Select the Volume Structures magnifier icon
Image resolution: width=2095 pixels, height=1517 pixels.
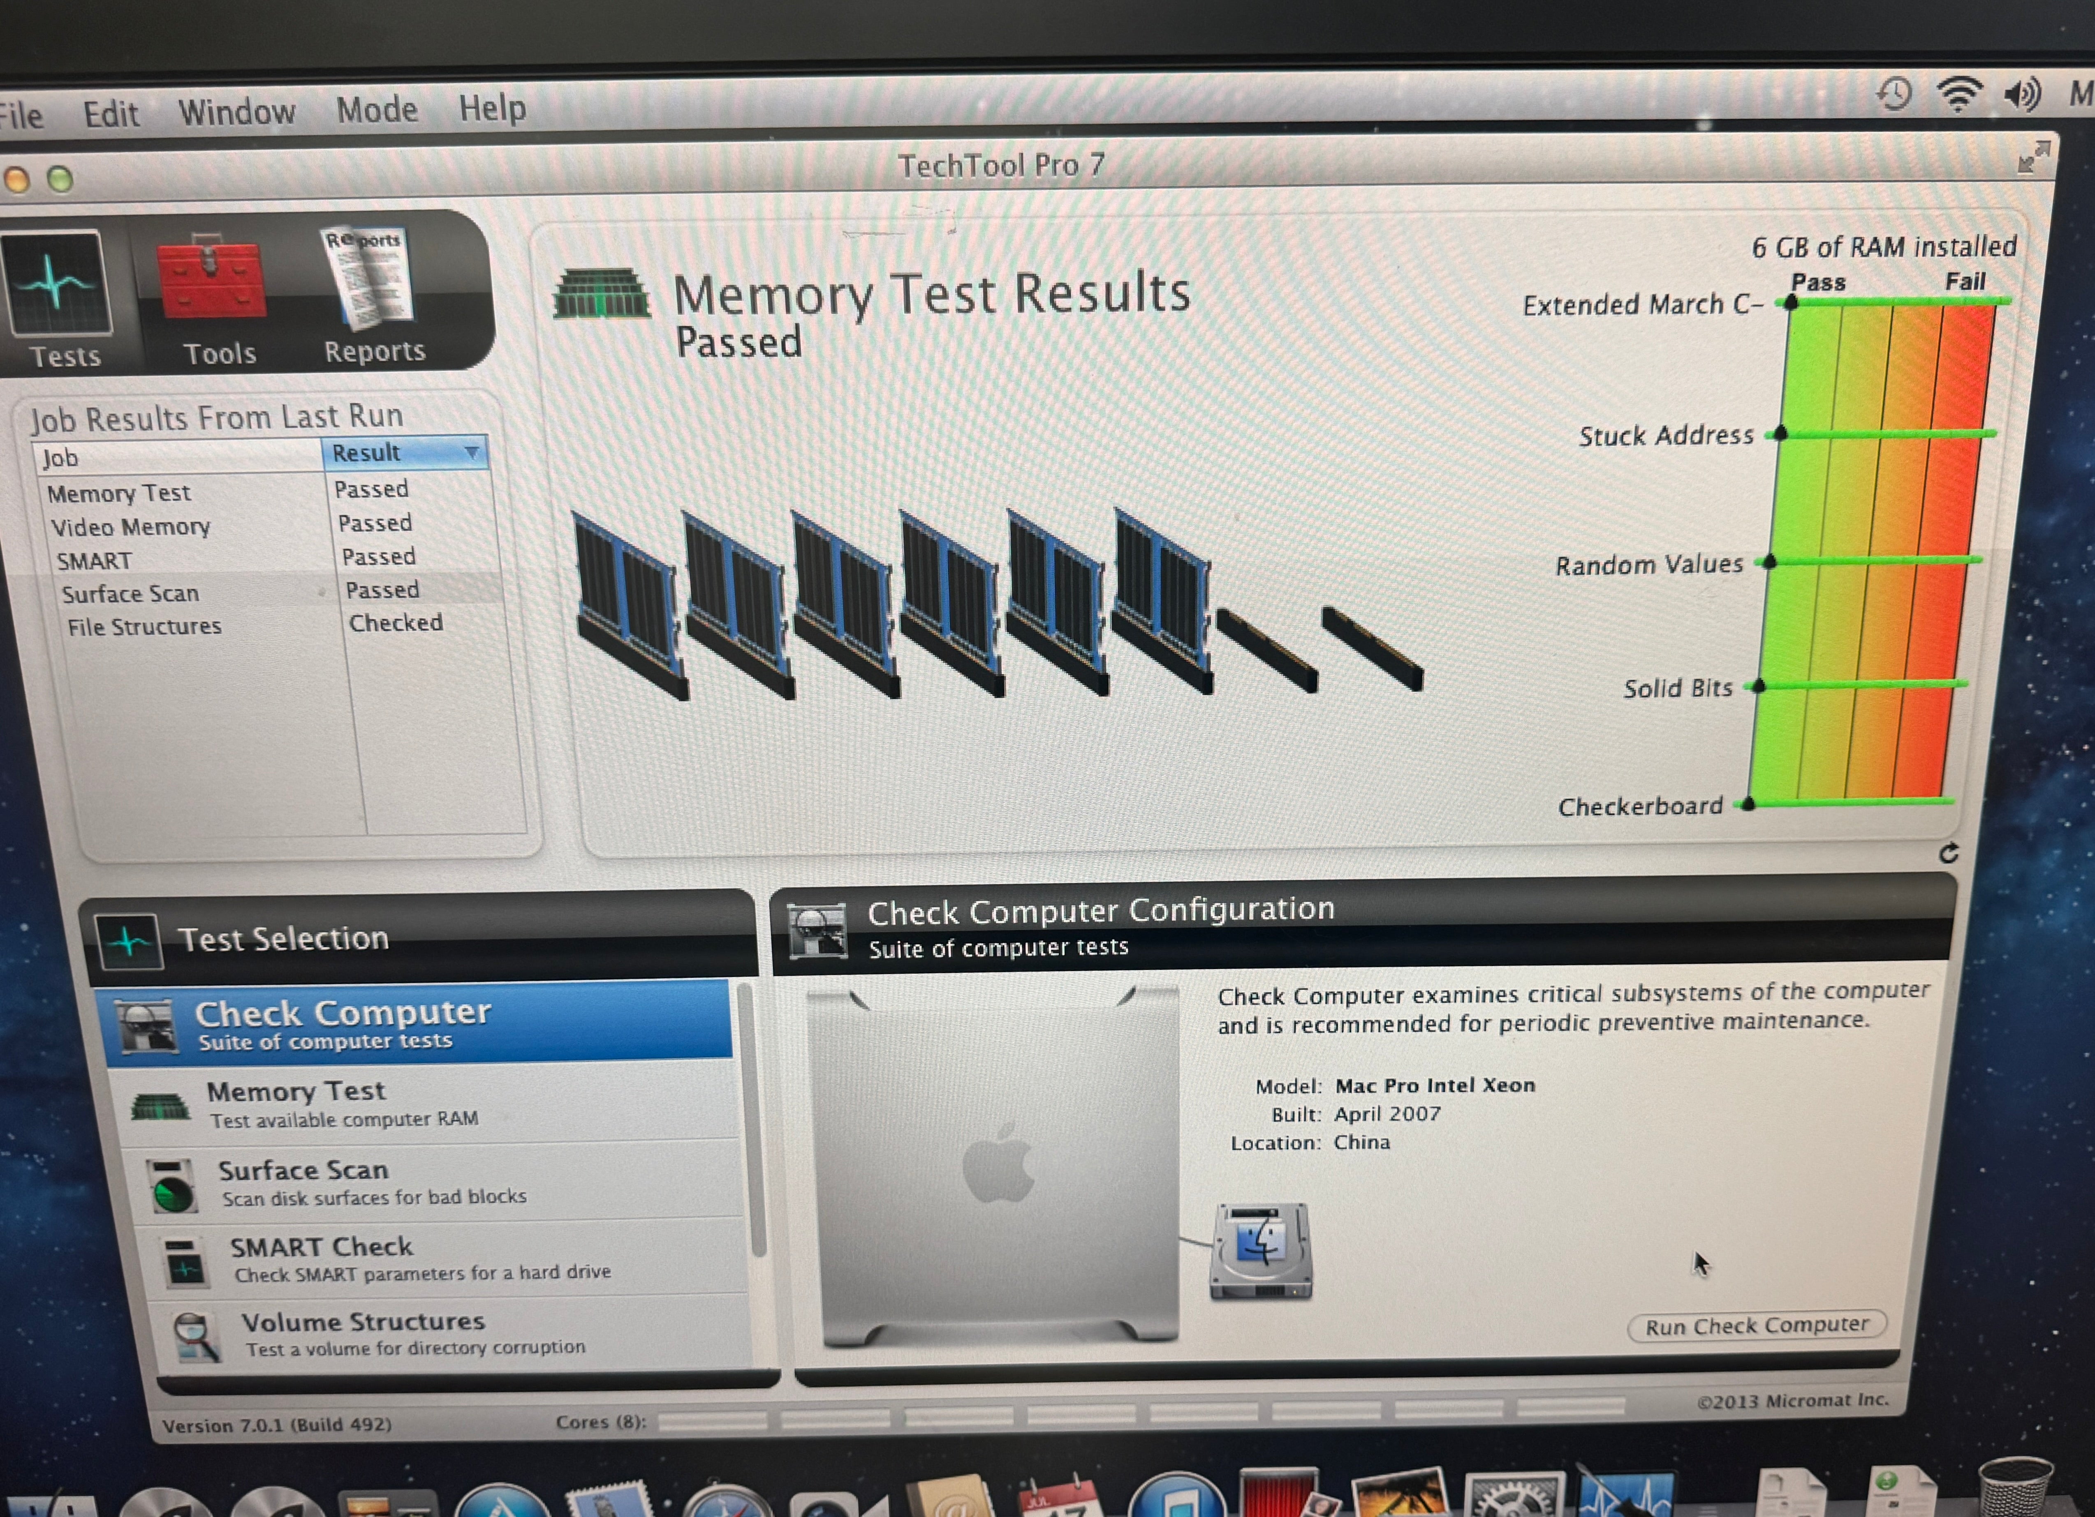tap(197, 1337)
